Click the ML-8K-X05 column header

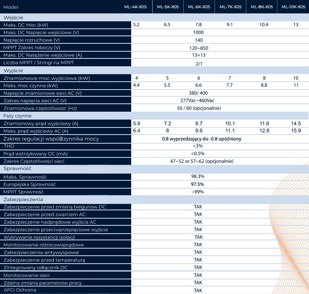262,7
